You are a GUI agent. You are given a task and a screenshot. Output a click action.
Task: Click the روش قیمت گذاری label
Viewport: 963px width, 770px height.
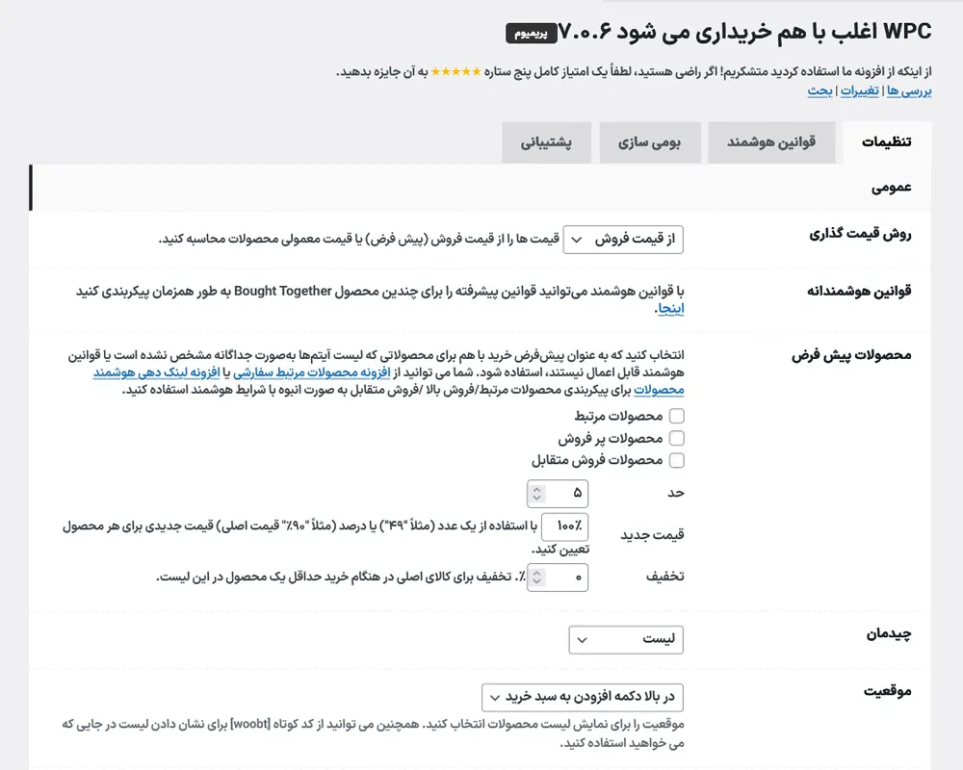click(860, 234)
